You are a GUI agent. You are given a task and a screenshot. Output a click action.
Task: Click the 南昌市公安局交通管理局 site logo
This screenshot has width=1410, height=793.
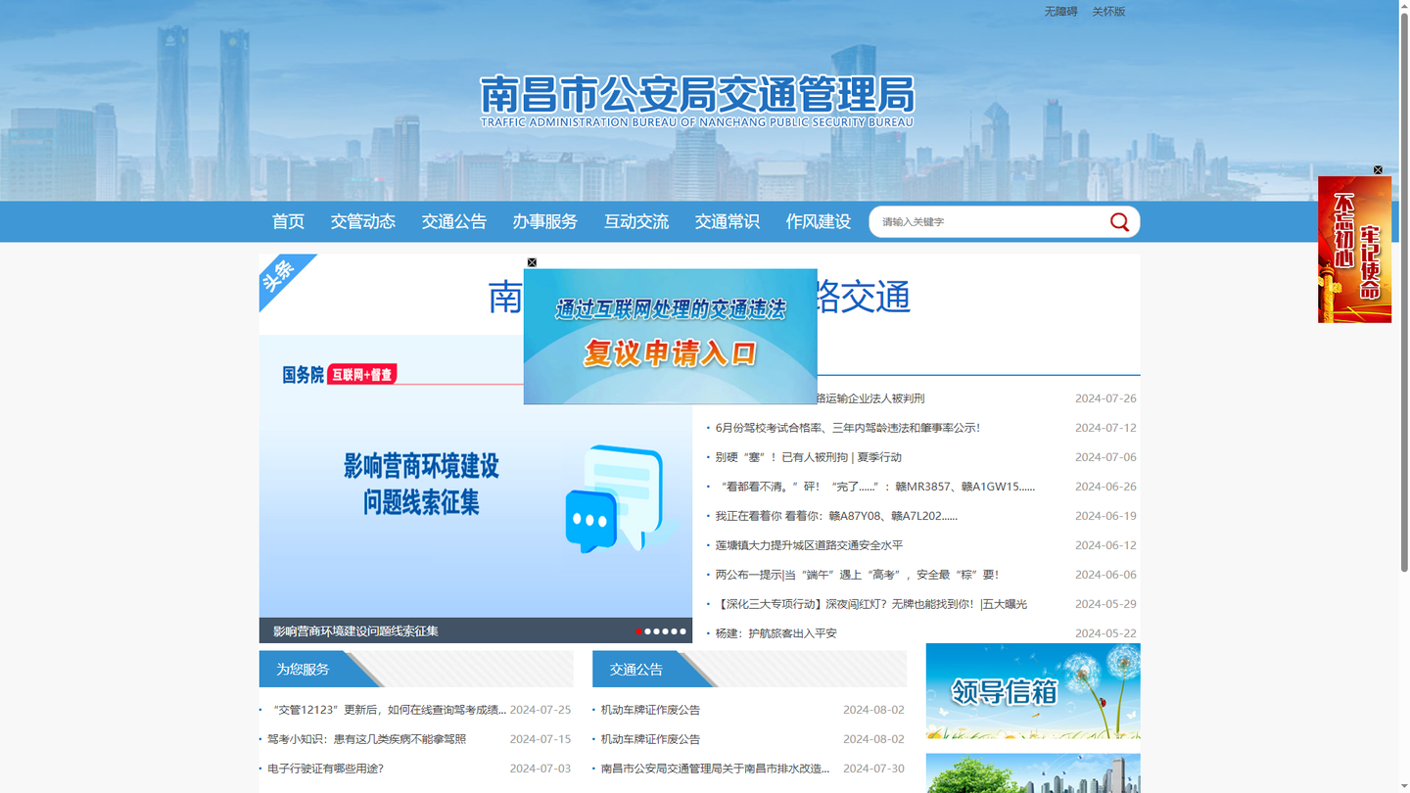click(696, 101)
